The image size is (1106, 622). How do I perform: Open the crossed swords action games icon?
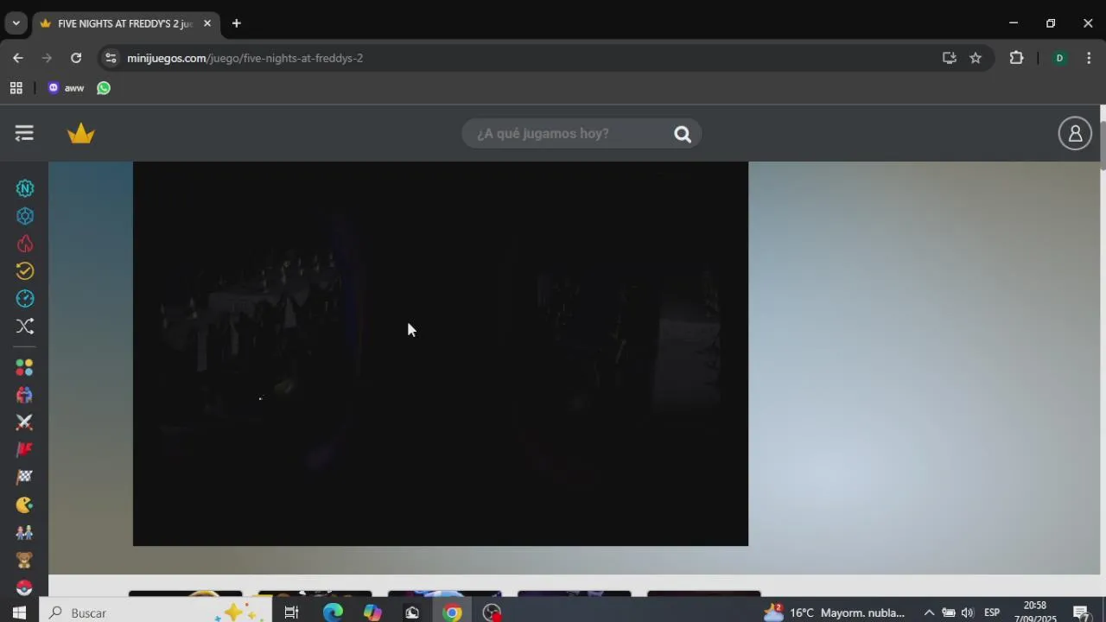(x=24, y=422)
